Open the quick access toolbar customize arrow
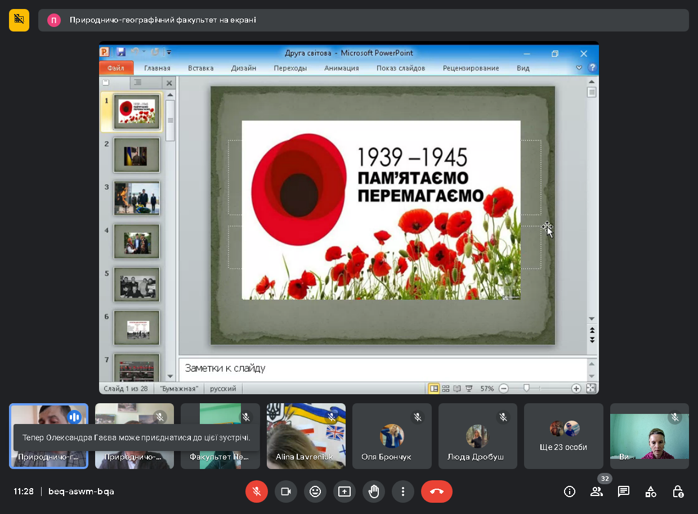Image resolution: width=698 pixels, height=514 pixels. coord(168,53)
